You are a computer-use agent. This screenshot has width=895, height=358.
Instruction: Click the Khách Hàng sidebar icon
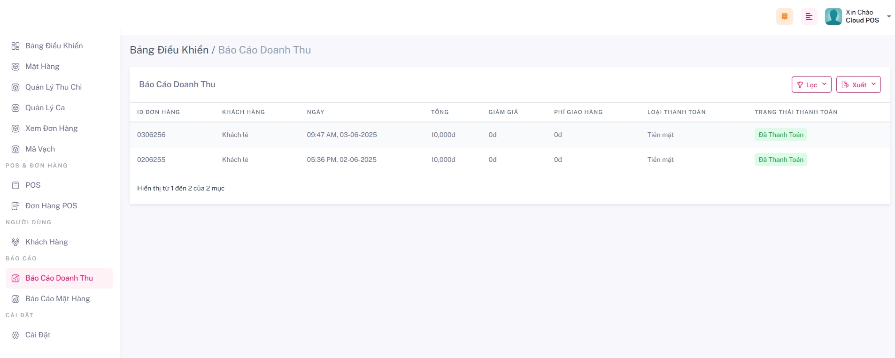[15, 242]
